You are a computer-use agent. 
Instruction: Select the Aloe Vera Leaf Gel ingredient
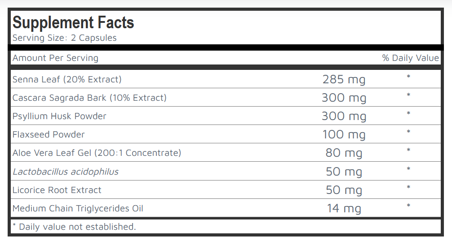click(97, 153)
